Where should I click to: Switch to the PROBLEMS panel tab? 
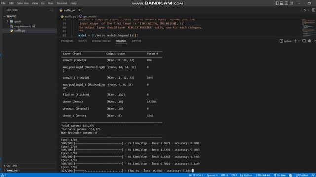[x=67, y=41]
